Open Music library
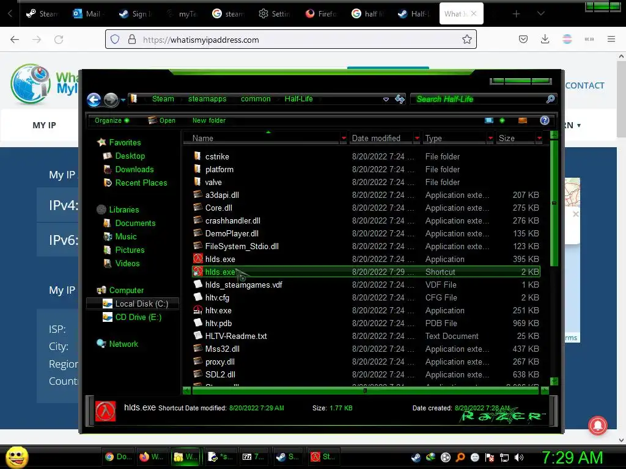This screenshot has height=469, width=626. [x=126, y=237]
